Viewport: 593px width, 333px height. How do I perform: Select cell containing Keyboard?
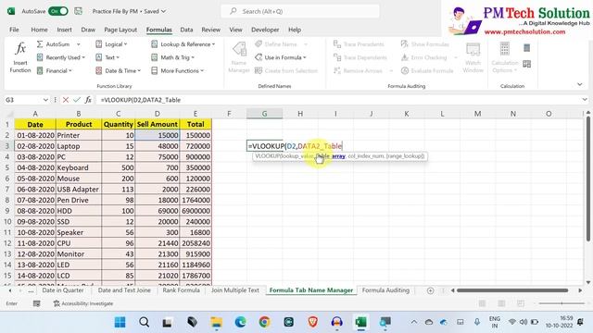point(78,167)
